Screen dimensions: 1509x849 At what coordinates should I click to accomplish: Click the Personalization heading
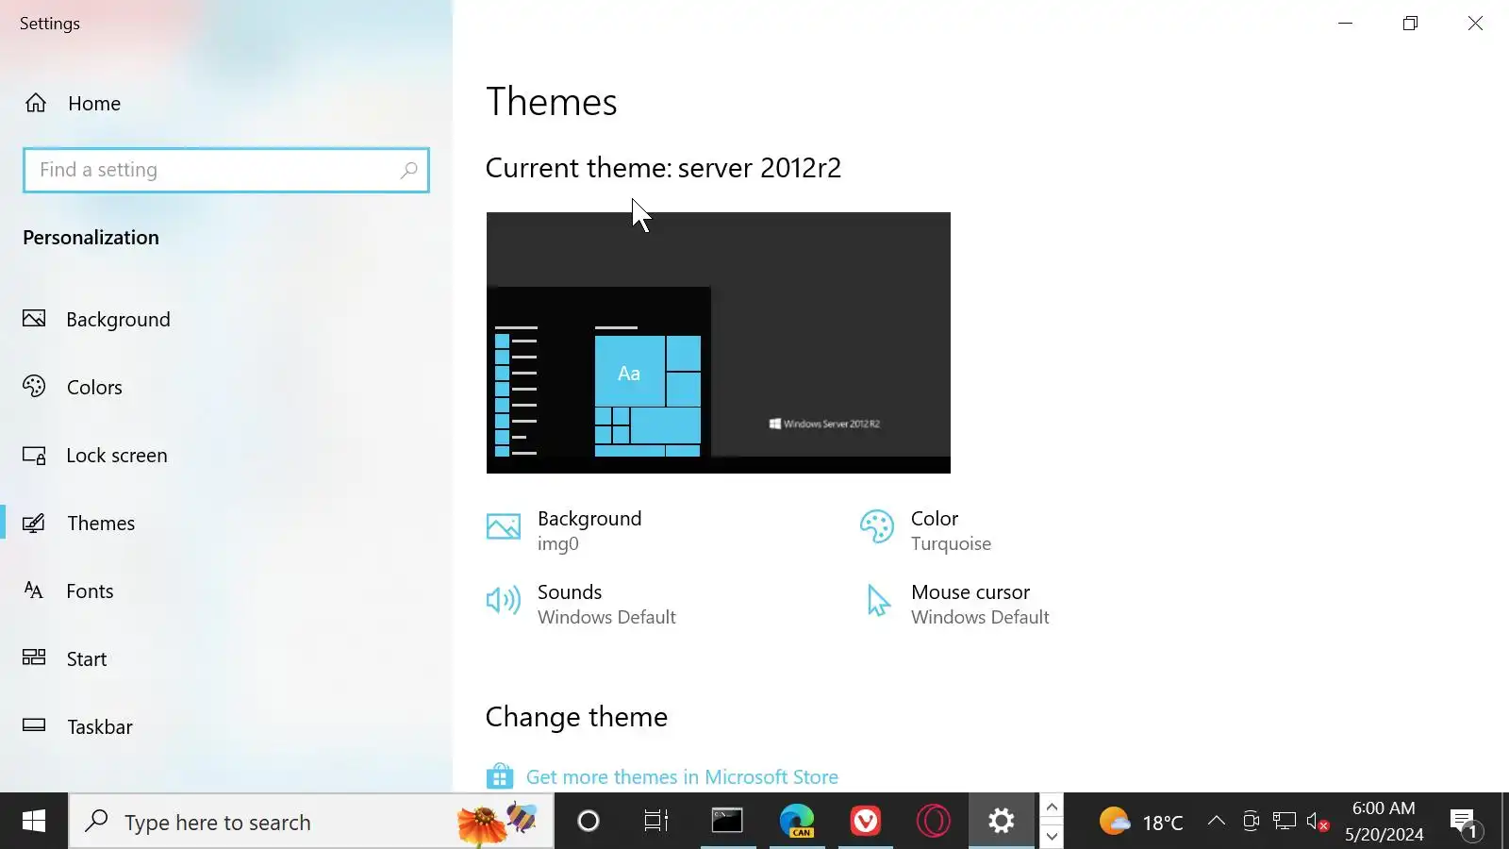(91, 237)
